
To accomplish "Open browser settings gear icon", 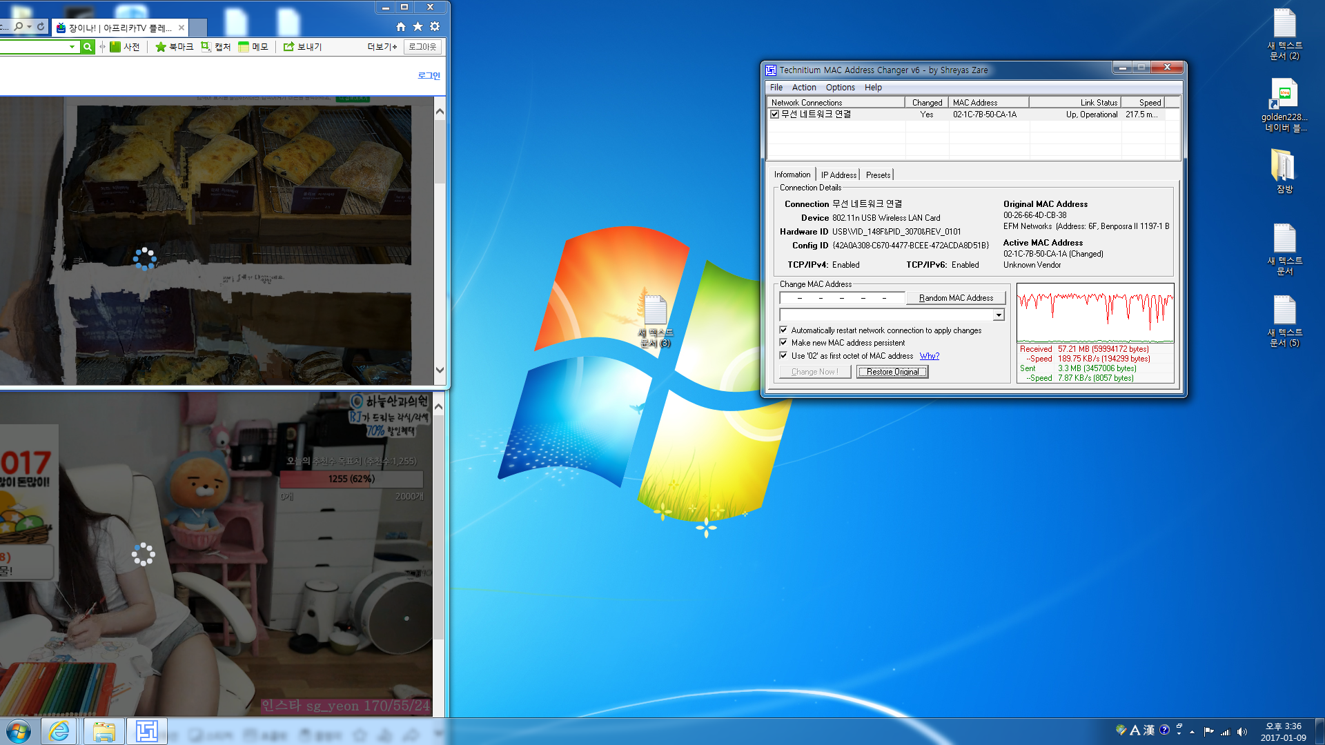I will pos(435,27).
